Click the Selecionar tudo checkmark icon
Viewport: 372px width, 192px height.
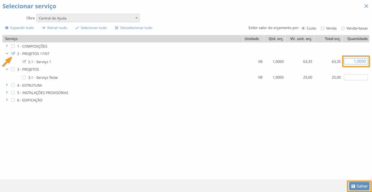click(77, 28)
